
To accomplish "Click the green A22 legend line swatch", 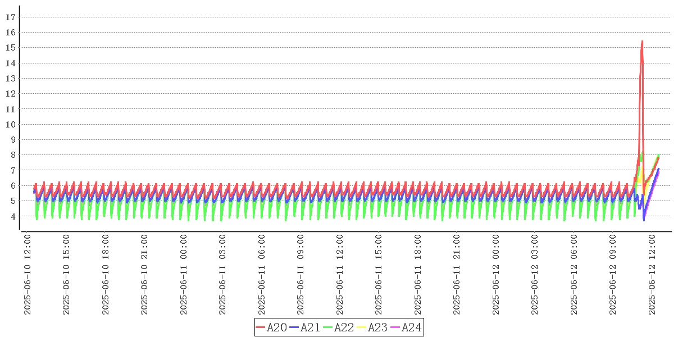I will click(327, 327).
